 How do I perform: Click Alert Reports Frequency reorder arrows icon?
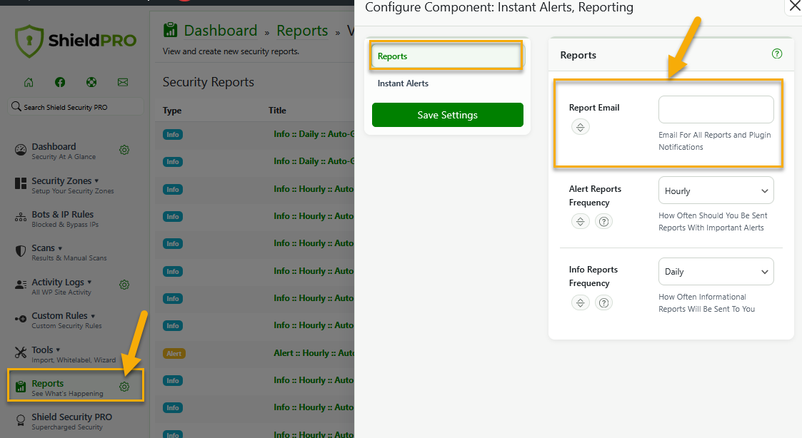(580, 222)
